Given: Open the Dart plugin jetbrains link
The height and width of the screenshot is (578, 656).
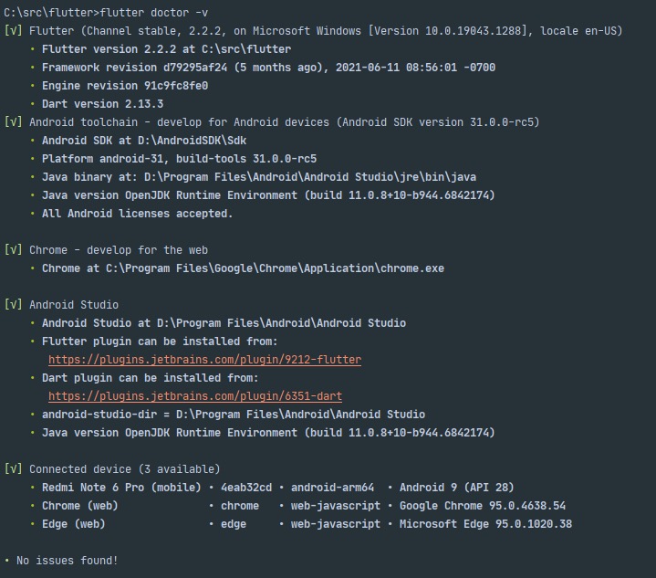Looking at the screenshot, I should coord(195,396).
